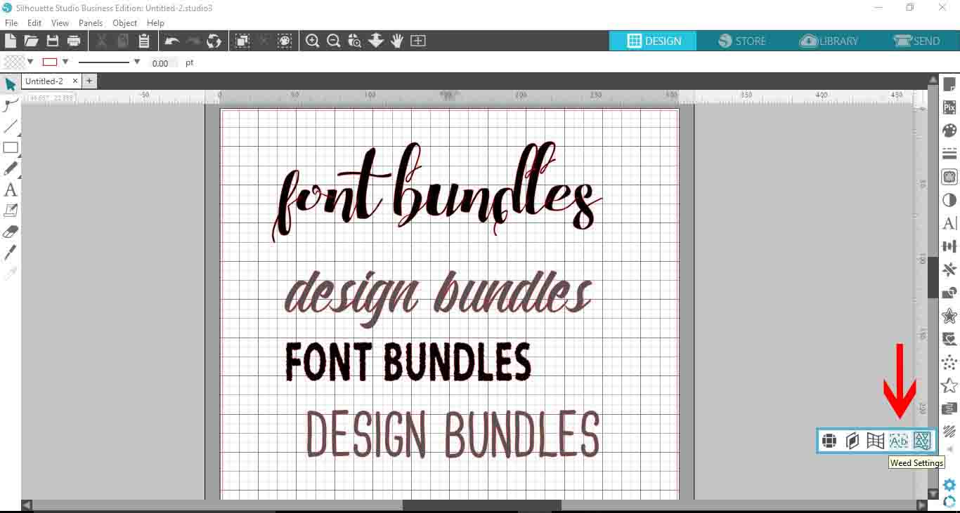Collapse the right panel with small arrow
The height and width of the screenshot is (513, 960).
click(949, 449)
